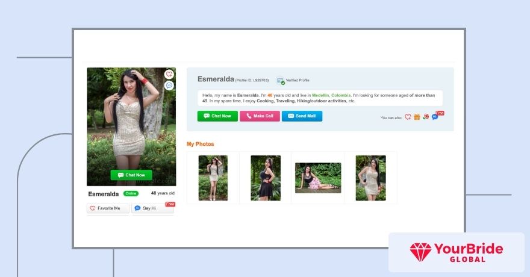Open the lying-on-grass photo thumbnail
Viewport: 530px width, 277px height.
pos(318,178)
